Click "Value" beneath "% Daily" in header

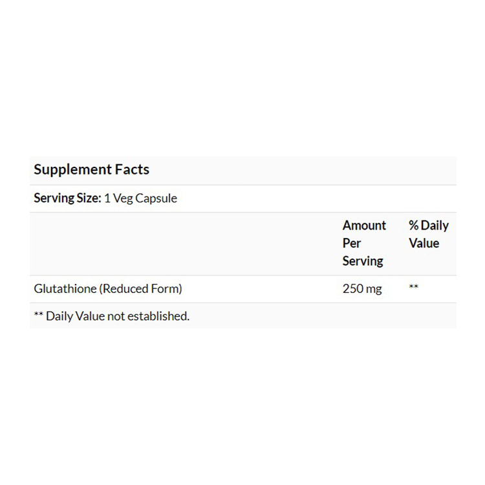(x=424, y=243)
